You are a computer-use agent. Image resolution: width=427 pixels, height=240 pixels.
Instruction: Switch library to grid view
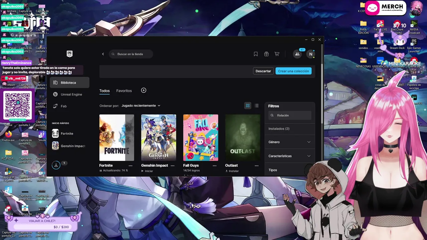pyautogui.click(x=248, y=106)
